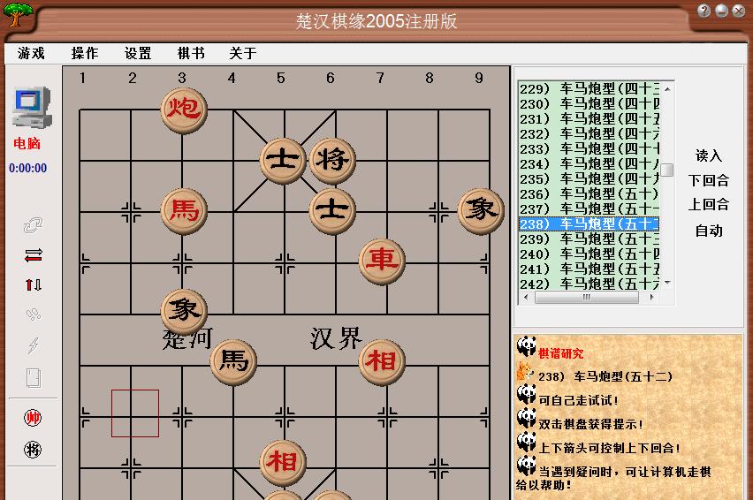Select list entry 231) 车马炮型
753x500 pixels.
pyautogui.click(x=589, y=119)
